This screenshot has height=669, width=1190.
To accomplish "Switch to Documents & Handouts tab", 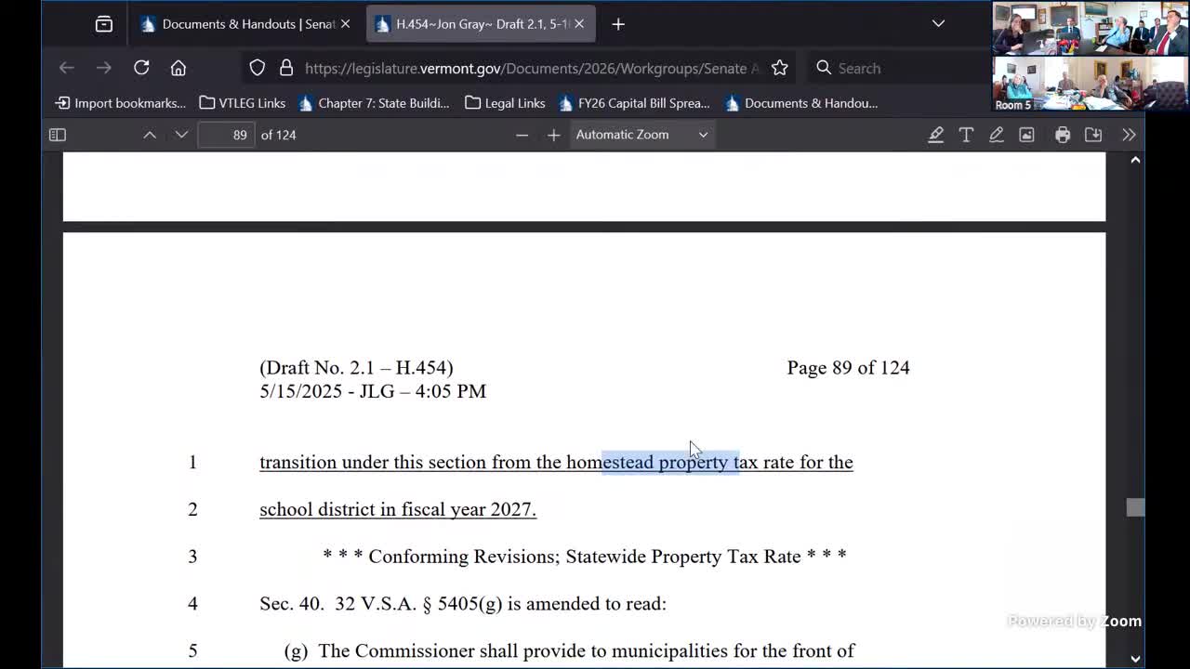I will [238, 24].
